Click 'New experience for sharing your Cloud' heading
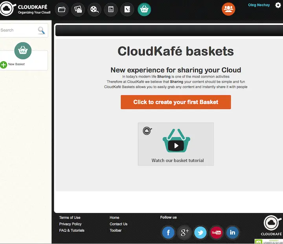Image resolution: width=283 pixels, height=244 pixels. [x=176, y=70]
